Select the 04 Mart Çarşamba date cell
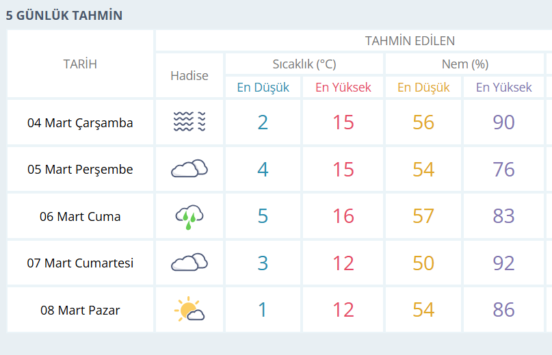This screenshot has width=552, height=355. (x=80, y=123)
